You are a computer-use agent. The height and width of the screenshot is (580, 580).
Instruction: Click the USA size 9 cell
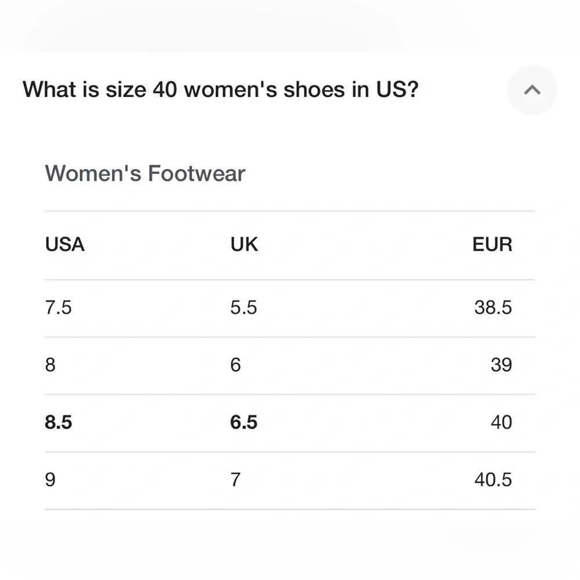(x=50, y=480)
